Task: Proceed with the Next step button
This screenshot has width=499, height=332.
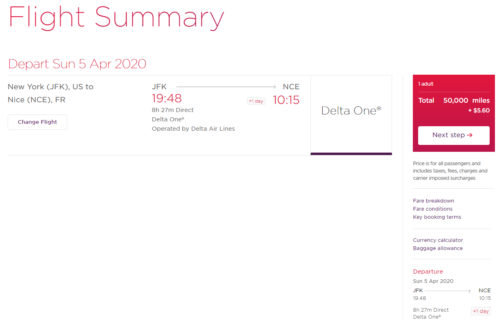Action: (x=453, y=135)
